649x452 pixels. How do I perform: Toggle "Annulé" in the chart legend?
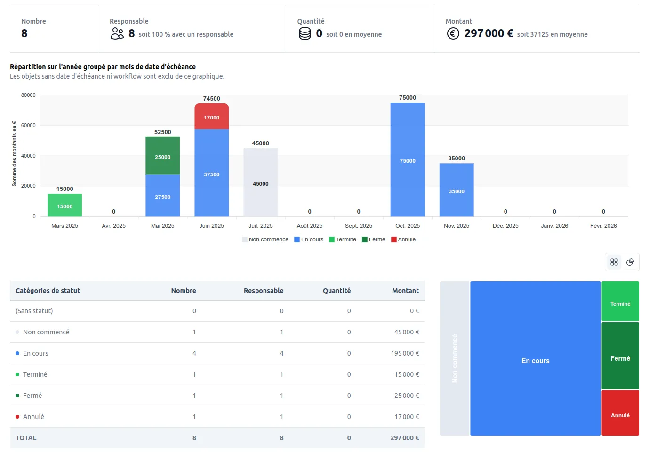pyautogui.click(x=403, y=239)
